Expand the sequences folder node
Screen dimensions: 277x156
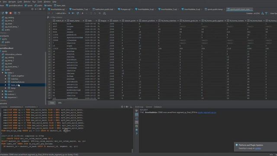[3, 97]
